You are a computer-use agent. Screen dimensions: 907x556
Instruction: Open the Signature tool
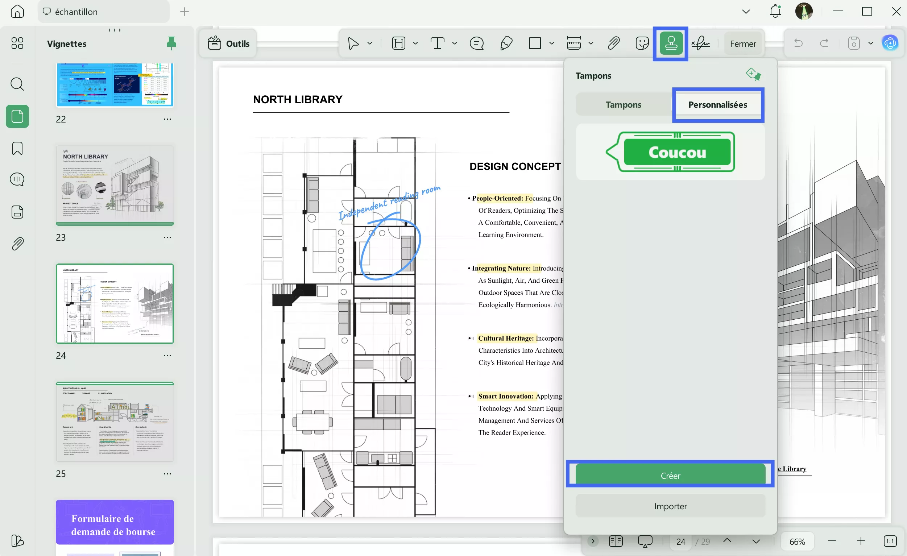[700, 43]
